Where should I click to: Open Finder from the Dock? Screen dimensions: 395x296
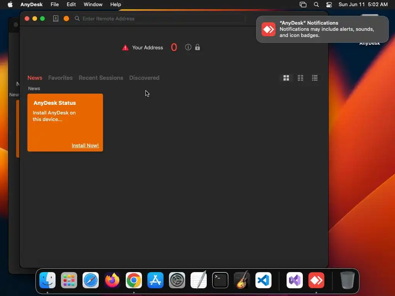pyautogui.click(x=47, y=280)
